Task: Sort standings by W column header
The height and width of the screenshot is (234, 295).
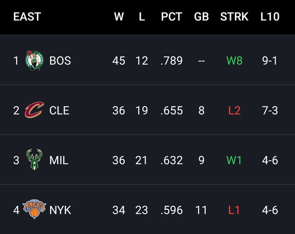Action: click(x=119, y=17)
